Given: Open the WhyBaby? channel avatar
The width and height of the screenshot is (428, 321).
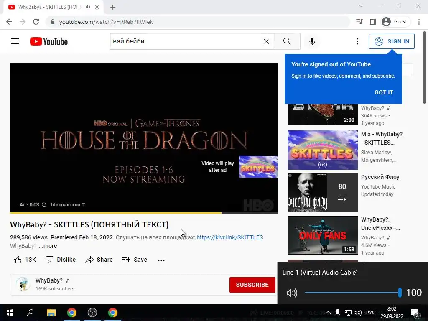Looking at the screenshot, I should (x=23, y=284).
